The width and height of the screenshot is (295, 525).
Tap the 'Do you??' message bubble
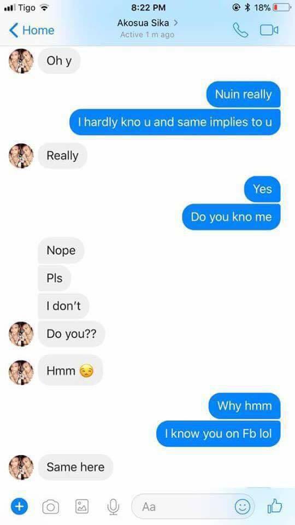click(72, 334)
